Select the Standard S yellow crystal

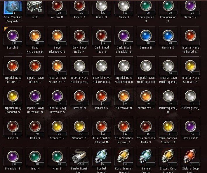coord(79,126)
